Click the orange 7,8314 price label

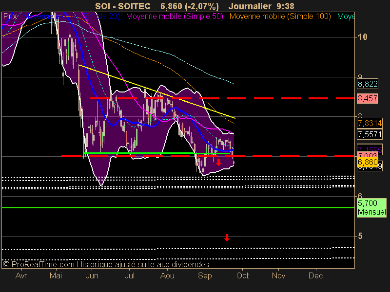(370, 123)
